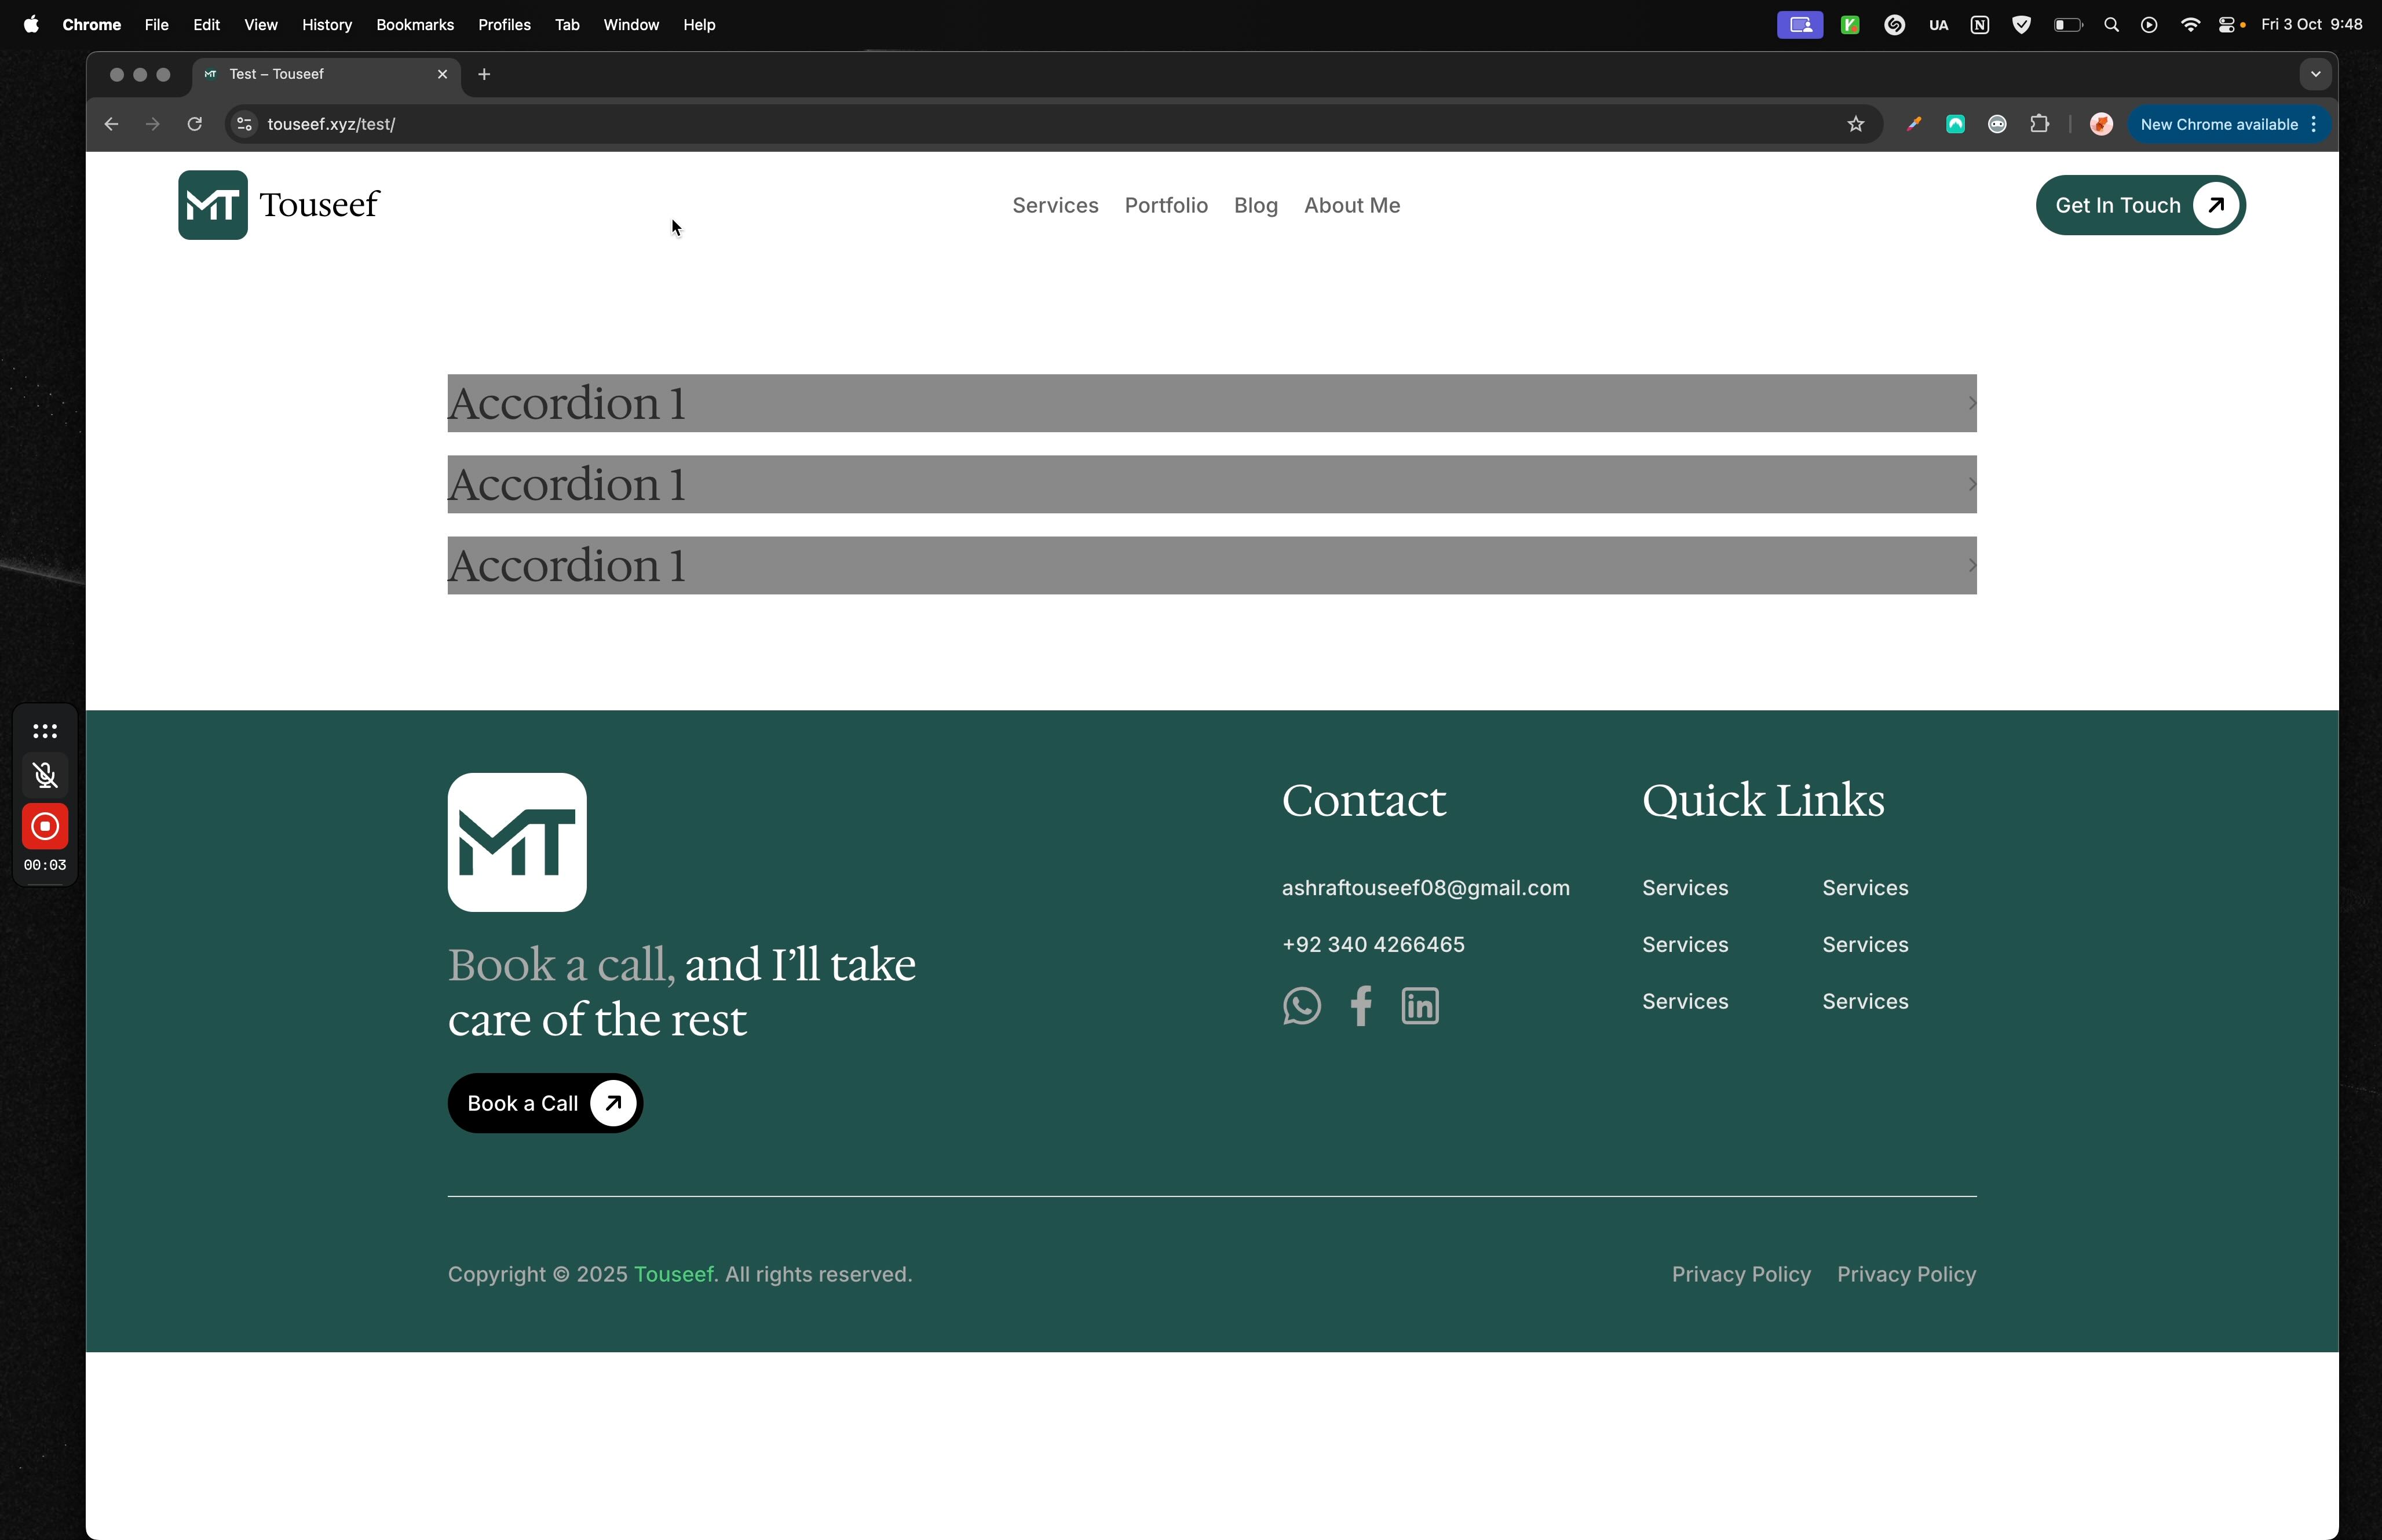Open the Apple menu
The image size is (2382, 1540).
tap(31, 24)
